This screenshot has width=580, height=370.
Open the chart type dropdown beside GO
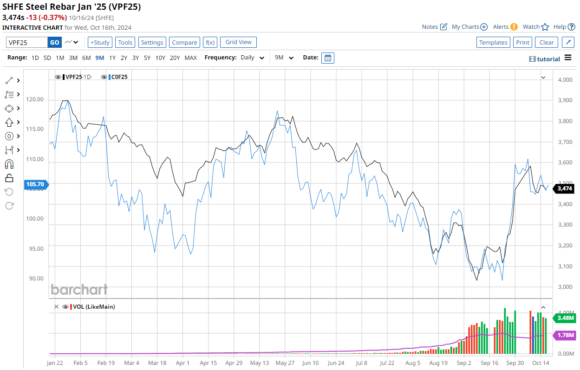(x=72, y=42)
